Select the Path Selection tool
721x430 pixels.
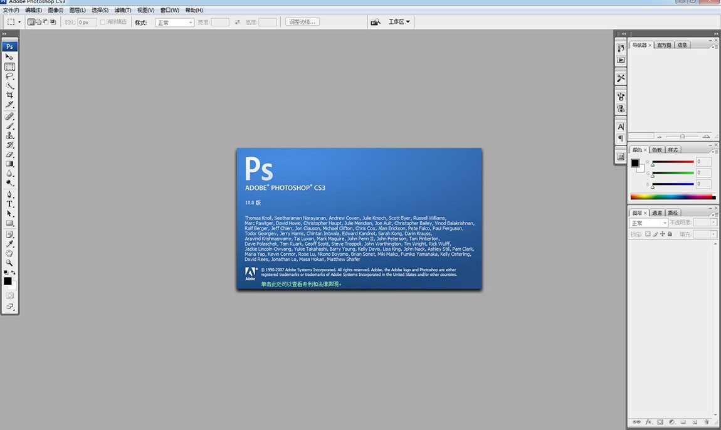click(x=9, y=213)
